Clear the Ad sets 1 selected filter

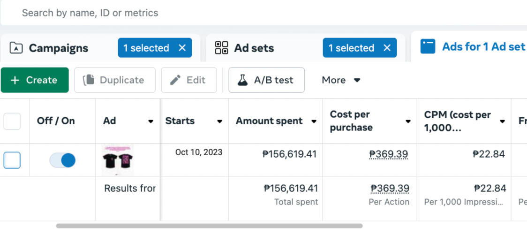[x=387, y=48]
